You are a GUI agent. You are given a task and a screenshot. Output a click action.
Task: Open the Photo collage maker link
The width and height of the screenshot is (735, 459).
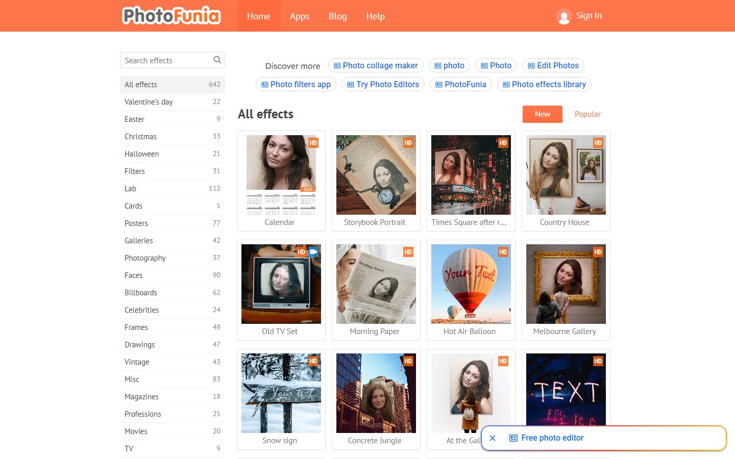click(376, 65)
